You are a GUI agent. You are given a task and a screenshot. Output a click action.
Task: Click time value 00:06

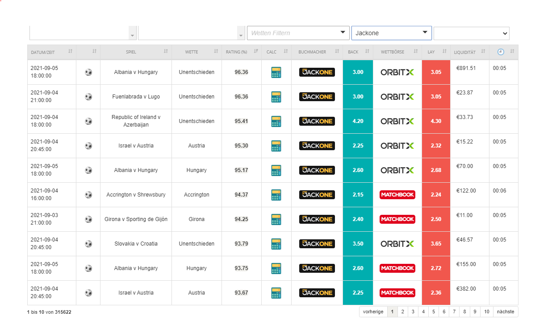tap(499, 191)
